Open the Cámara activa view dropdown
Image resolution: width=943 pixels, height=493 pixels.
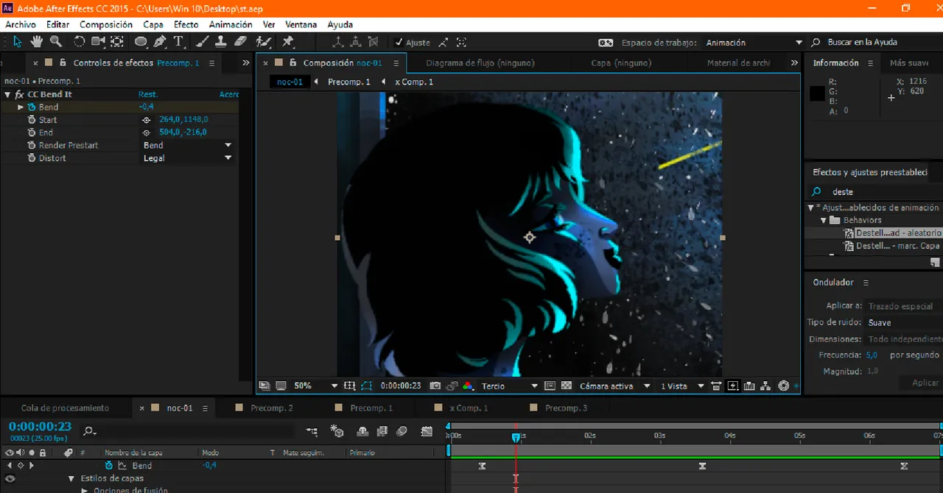[615, 386]
